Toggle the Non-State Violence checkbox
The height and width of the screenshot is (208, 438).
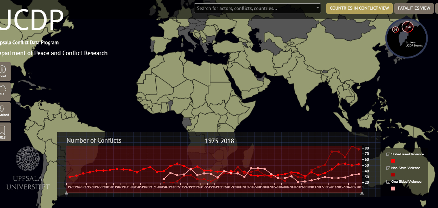388,168
